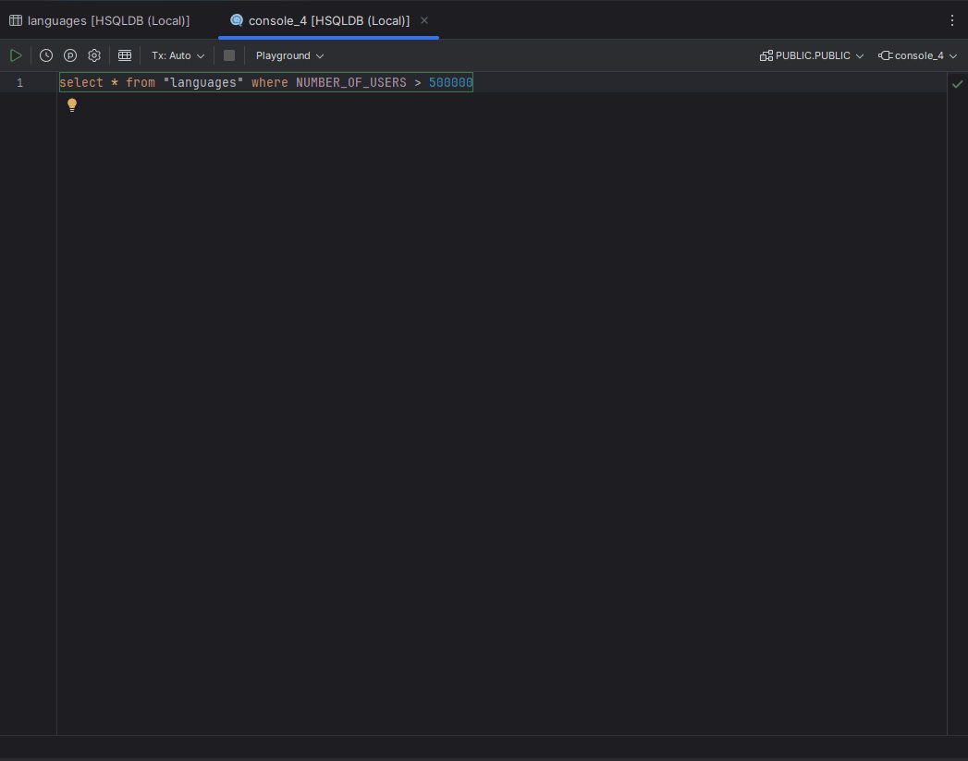968x761 pixels.
Task: Expand the PUBLIC.PUBLIC schema selector
Action: pos(812,55)
